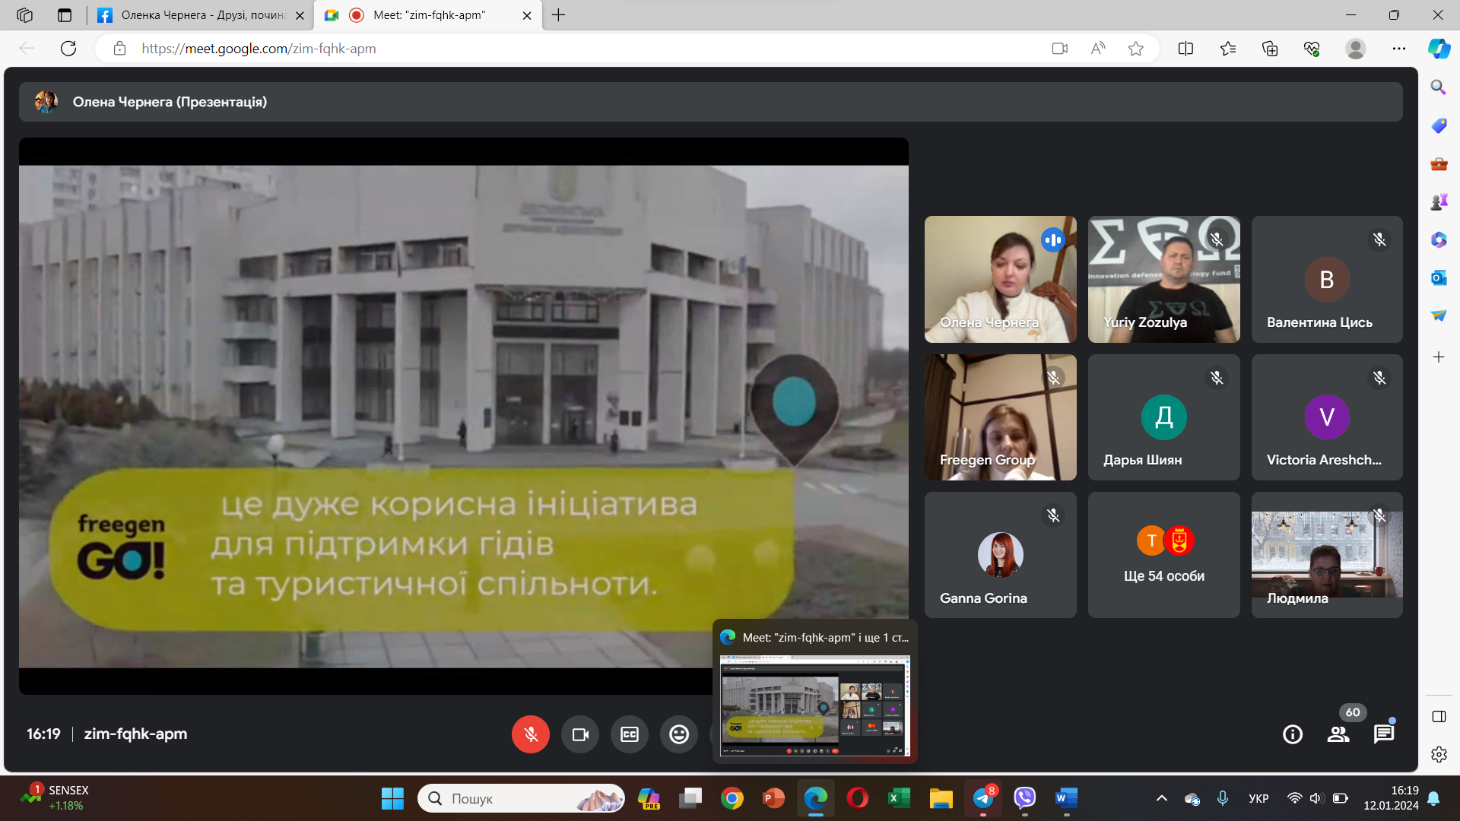1460x821 pixels.
Task: Unmute microphone with the red mic button
Action: pyautogui.click(x=531, y=734)
